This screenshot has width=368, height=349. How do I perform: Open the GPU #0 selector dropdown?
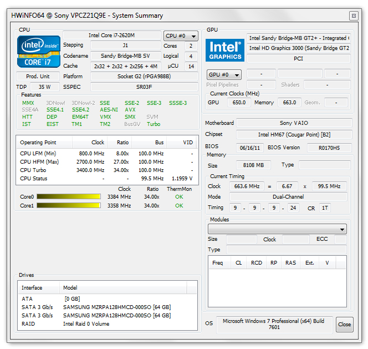click(x=224, y=75)
